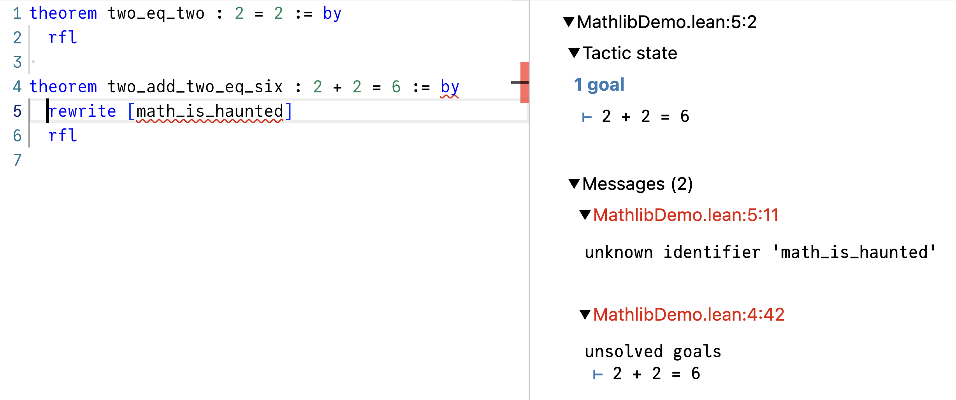Collapse the Tactic state triangle
This screenshot has height=400, width=956.
click(x=574, y=53)
